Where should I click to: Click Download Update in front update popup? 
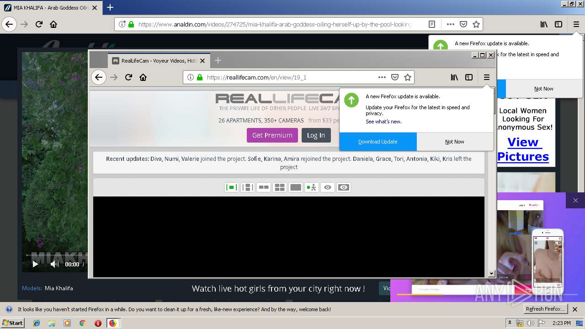(x=378, y=142)
